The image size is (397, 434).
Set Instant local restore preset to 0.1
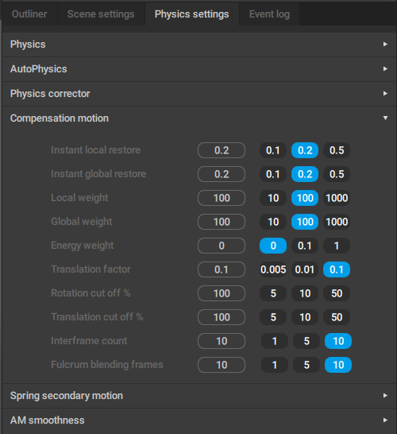(x=273, y=150)
